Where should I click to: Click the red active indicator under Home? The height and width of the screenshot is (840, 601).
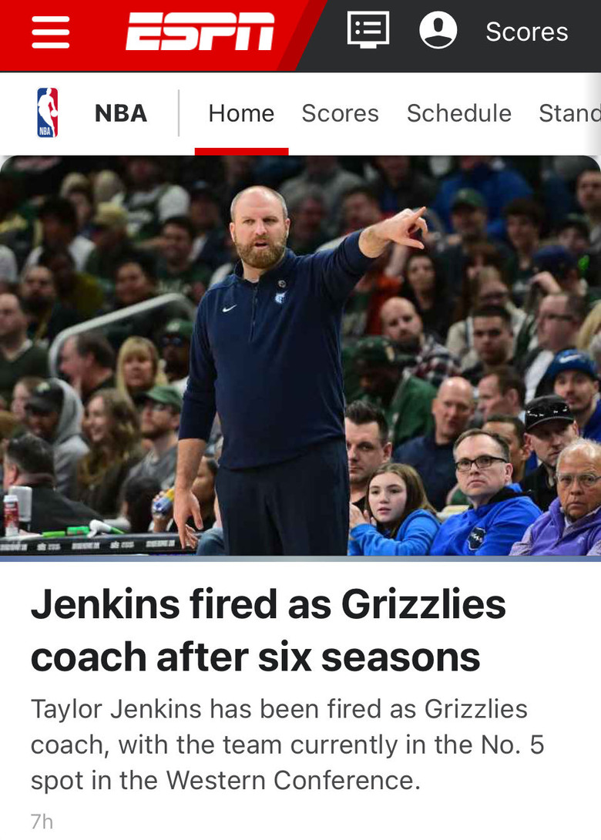click(x=242, y=152)
